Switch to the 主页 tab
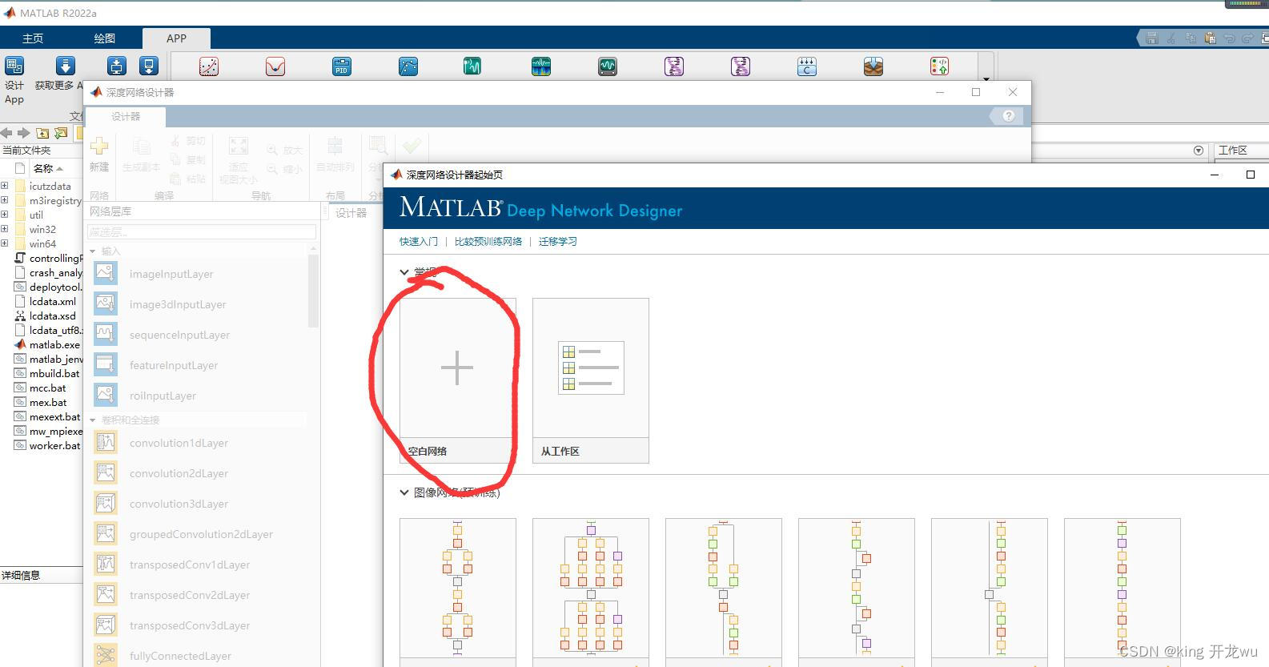Screen dimensions: 1269x667 (x=33, y=38)
